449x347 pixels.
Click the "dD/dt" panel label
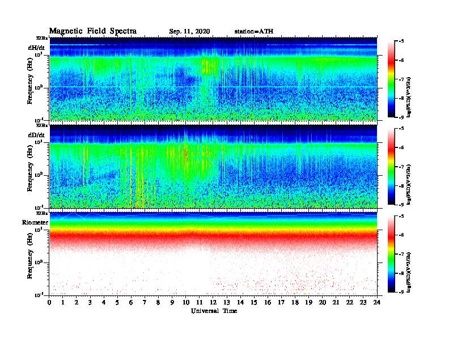pos(36,135)
